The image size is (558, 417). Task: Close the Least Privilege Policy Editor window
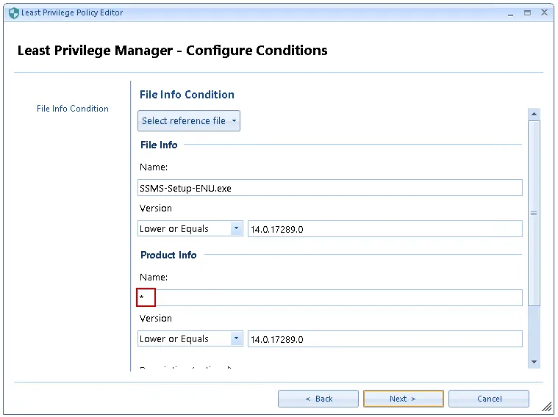click(x=545, y=13)
